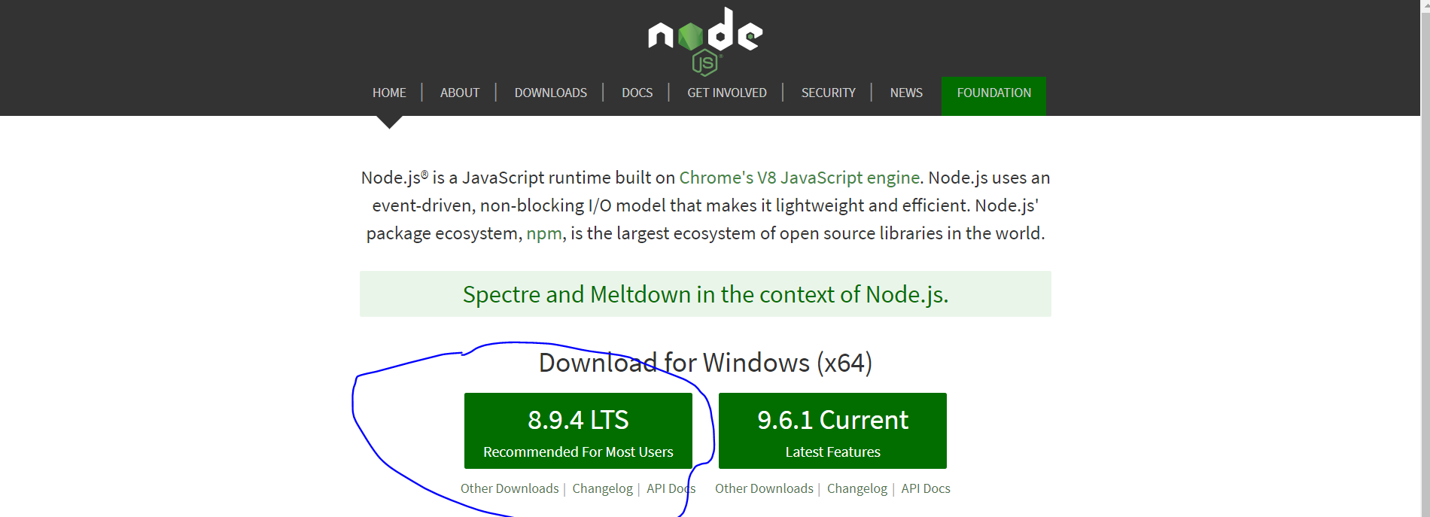Click the green FOUNDATION tab
The height and width of the screenshot is (517, 1430).
click(993, 96)
